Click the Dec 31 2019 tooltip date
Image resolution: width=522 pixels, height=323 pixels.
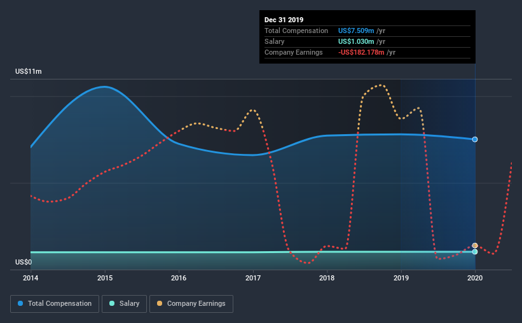tap(284, 20)
